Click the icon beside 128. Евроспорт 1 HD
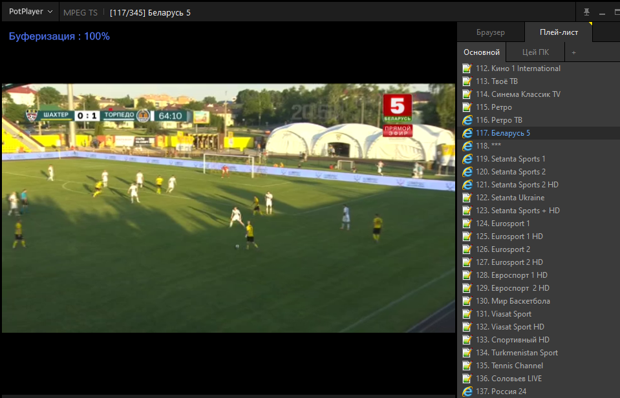Screen dimensions: 620x398 pos(467,275)
